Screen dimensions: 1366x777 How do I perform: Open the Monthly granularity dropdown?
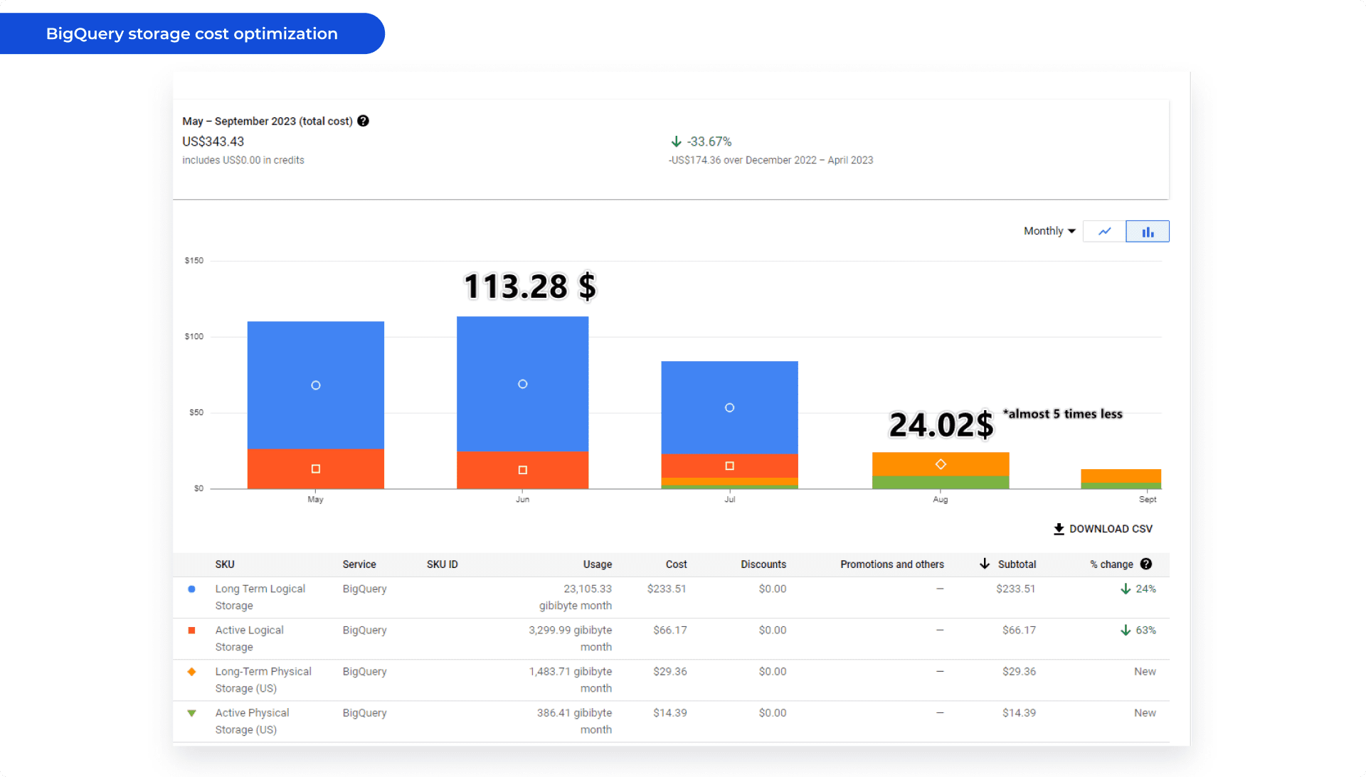1049,231
